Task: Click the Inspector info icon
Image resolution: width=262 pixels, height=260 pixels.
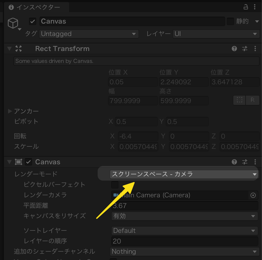Action: (11, 7)
